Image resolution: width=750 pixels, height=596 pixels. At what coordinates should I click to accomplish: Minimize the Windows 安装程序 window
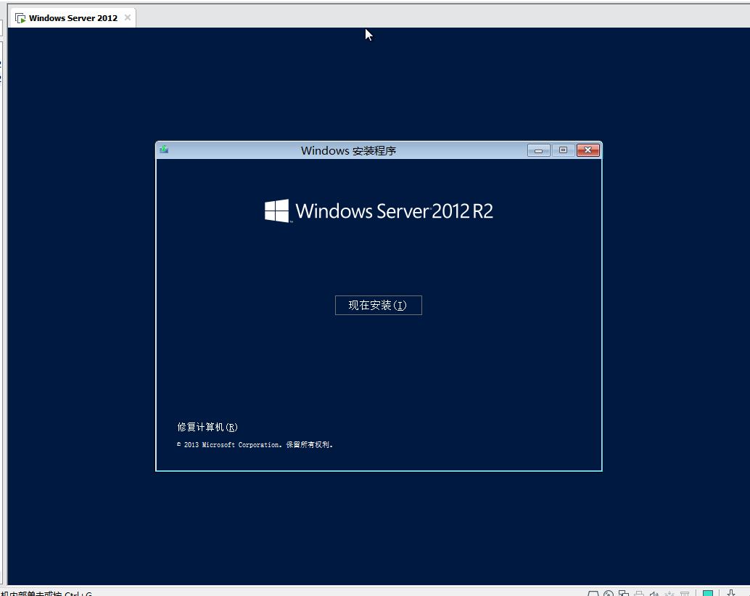pyautogui.click(x=538, y=150)
